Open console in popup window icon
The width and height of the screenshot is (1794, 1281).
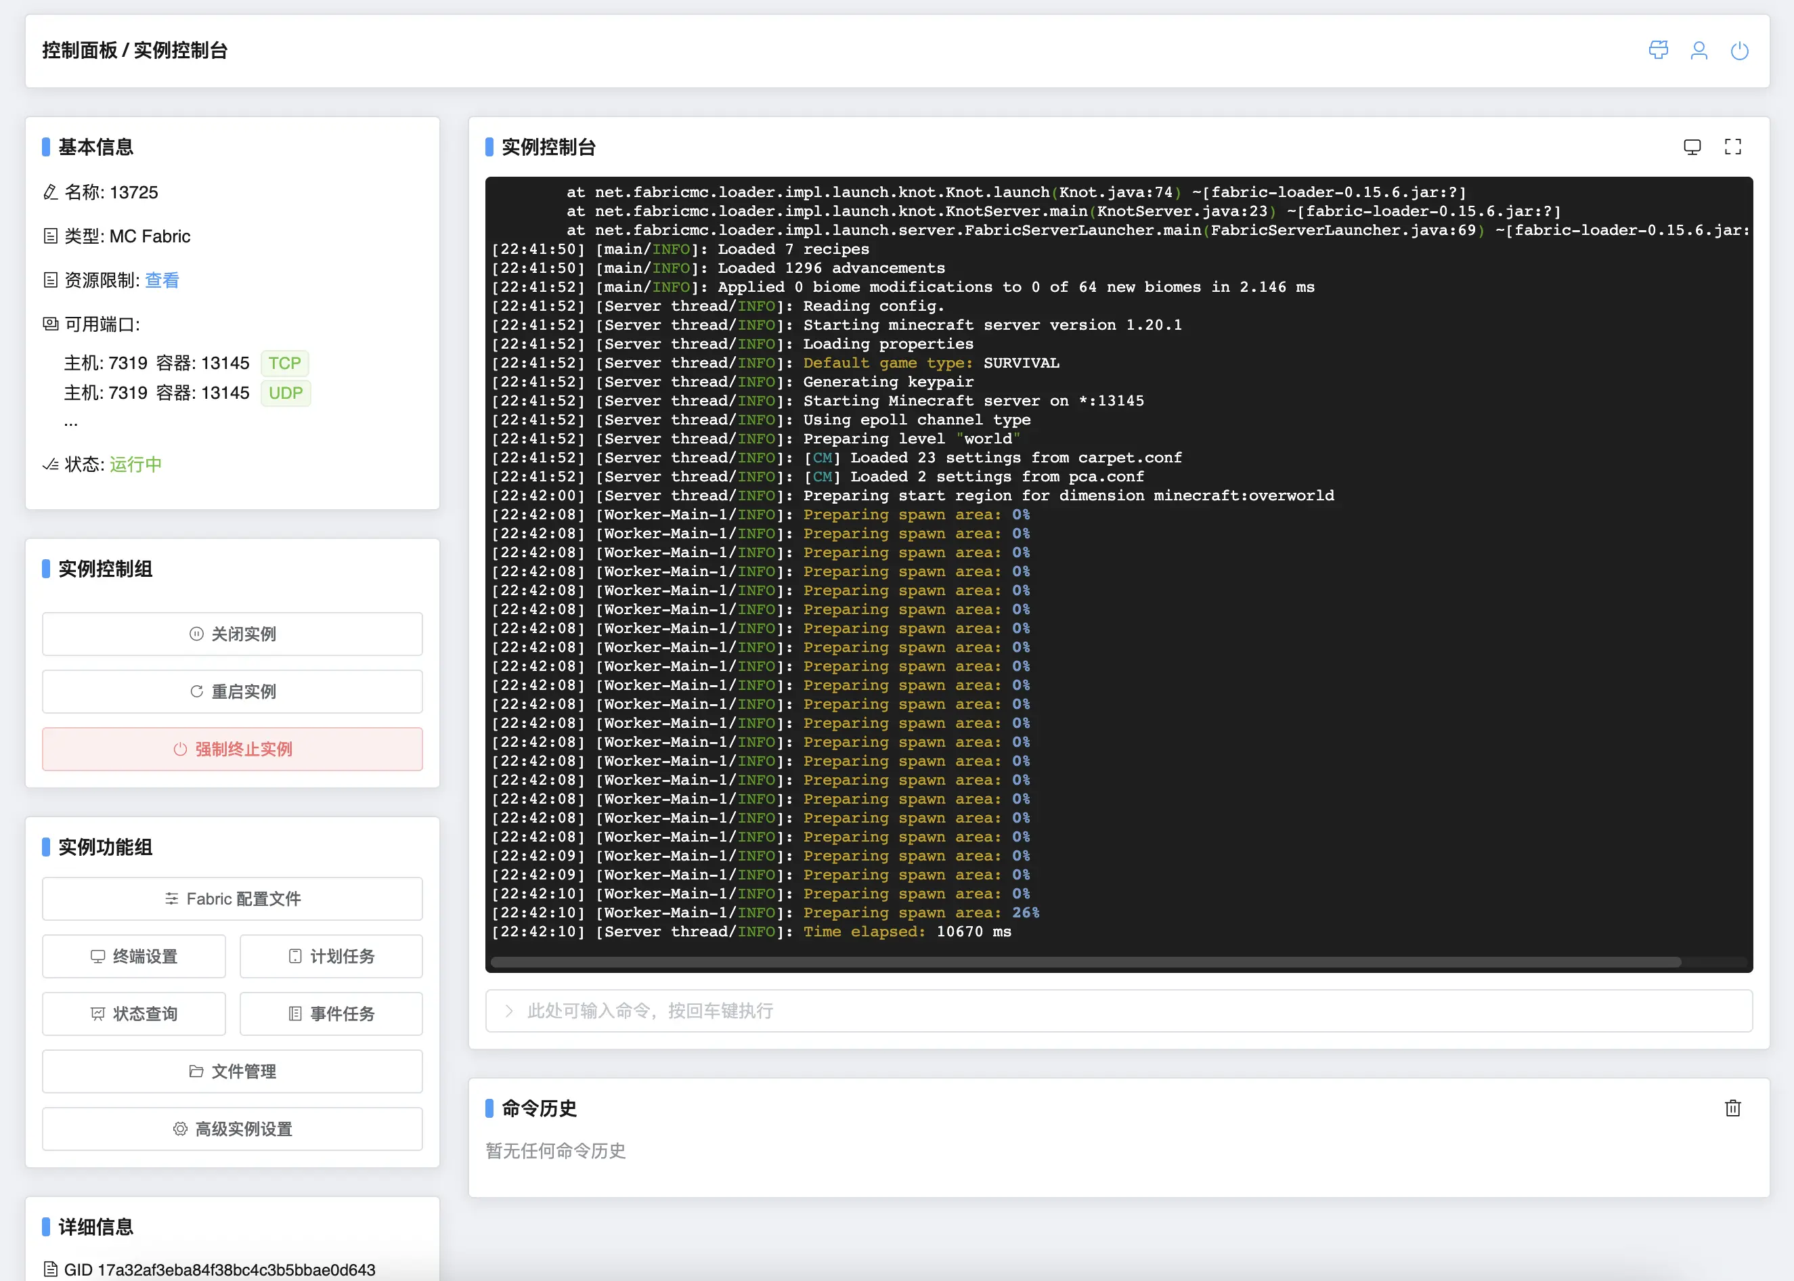click(1692, 147)
